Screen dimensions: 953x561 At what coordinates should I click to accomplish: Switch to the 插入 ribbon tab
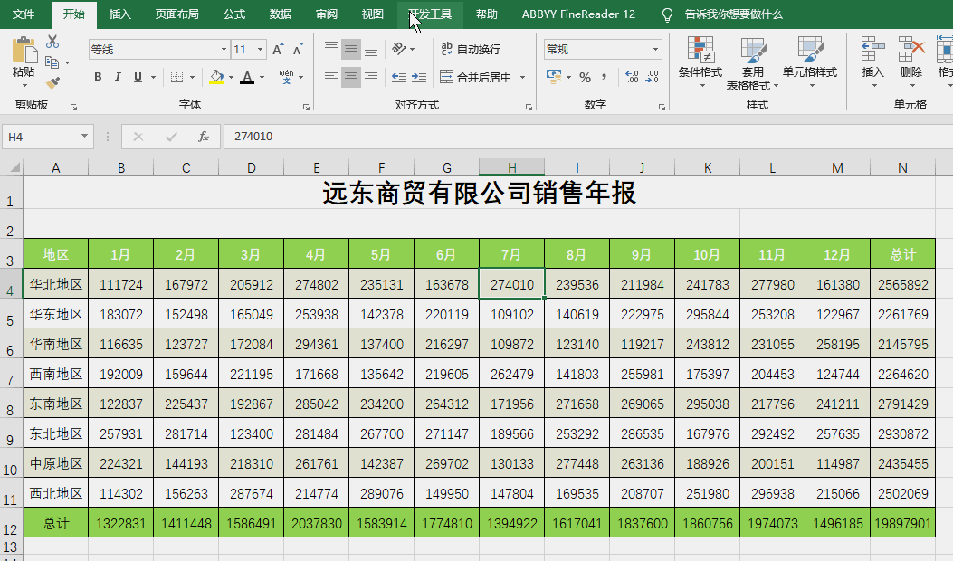[119, 14]
